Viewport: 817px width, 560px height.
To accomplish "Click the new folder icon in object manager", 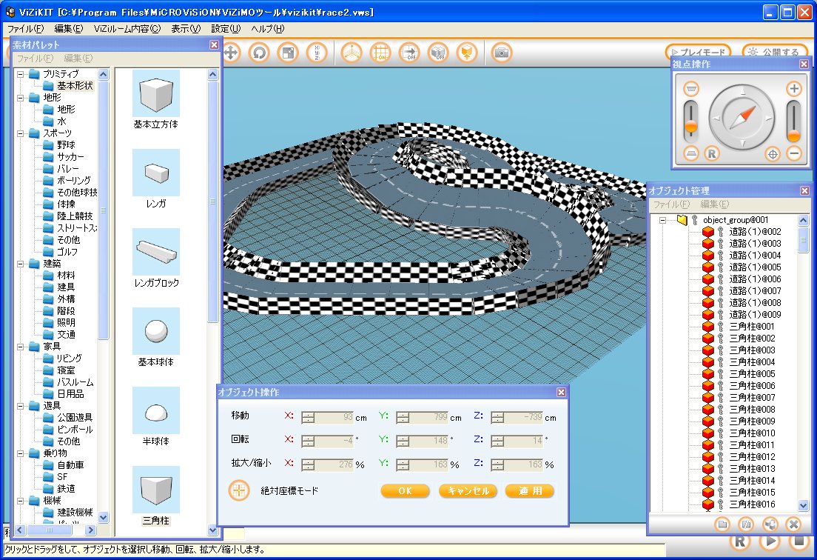I will coord(723,524).
